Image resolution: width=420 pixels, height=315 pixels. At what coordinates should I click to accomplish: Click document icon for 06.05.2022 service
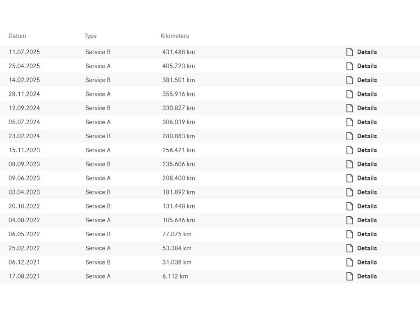[349, 234]
